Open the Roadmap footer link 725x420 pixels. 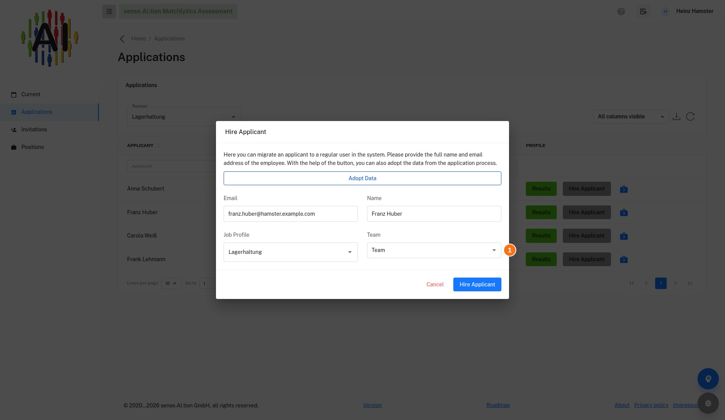coord(498,405)
